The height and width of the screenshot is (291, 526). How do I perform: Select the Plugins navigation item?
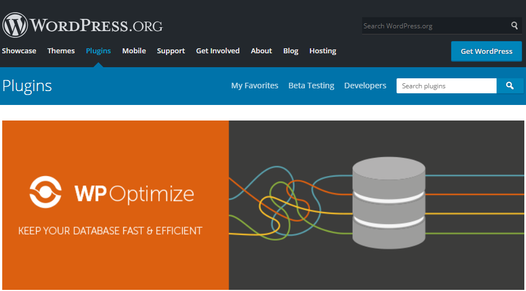(x=98, y=51)
